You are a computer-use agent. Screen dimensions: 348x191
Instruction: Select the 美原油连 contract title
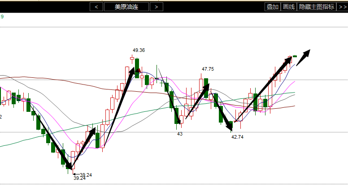tap(126, 7)
